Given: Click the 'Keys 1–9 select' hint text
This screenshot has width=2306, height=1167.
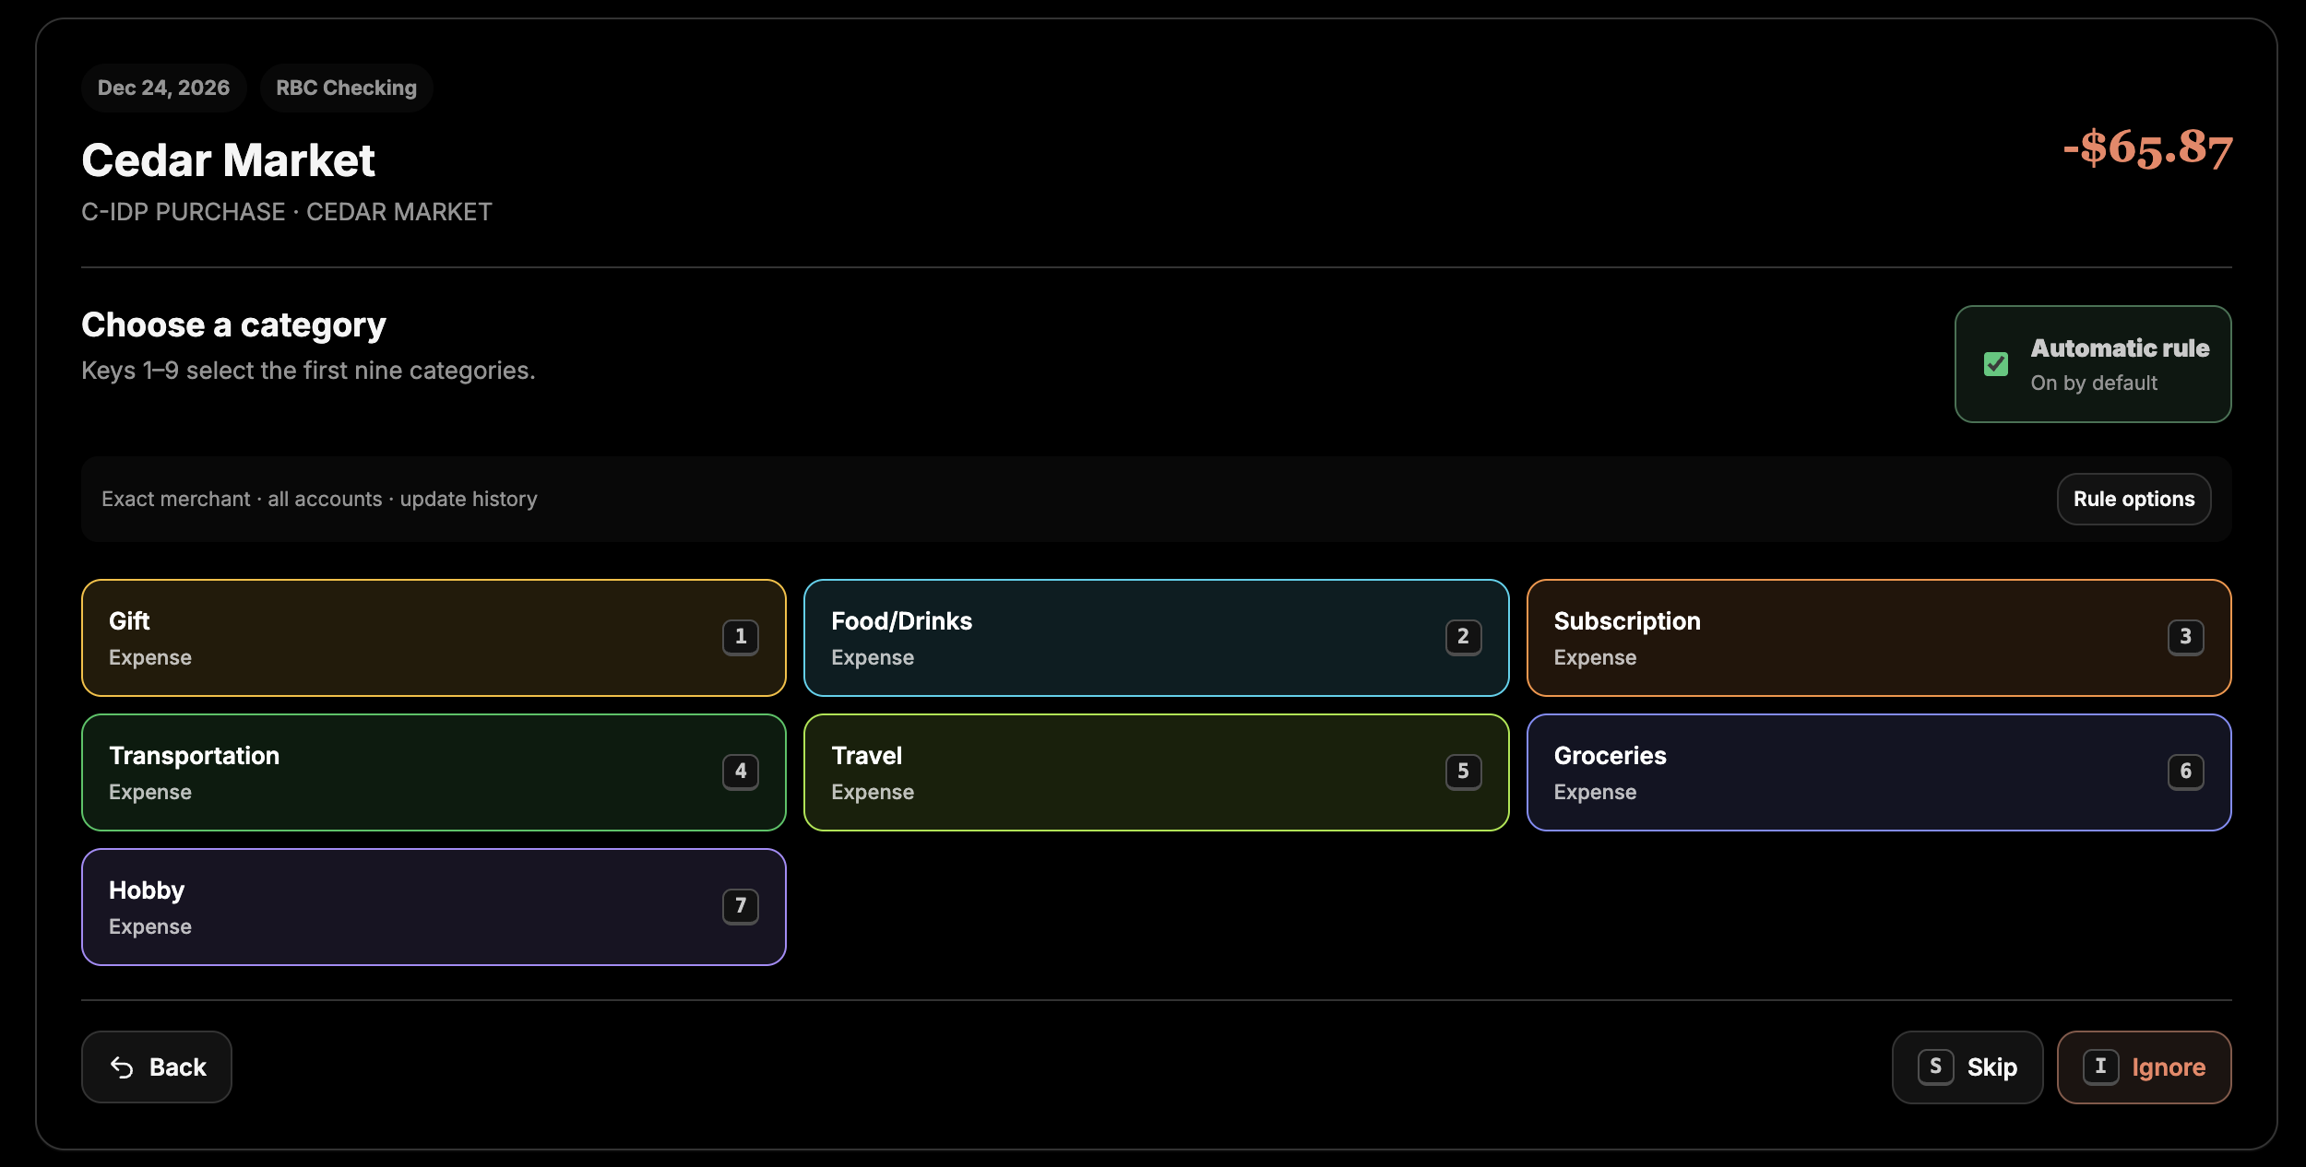Looking at the screenshot, I should (x=308, y=371).
